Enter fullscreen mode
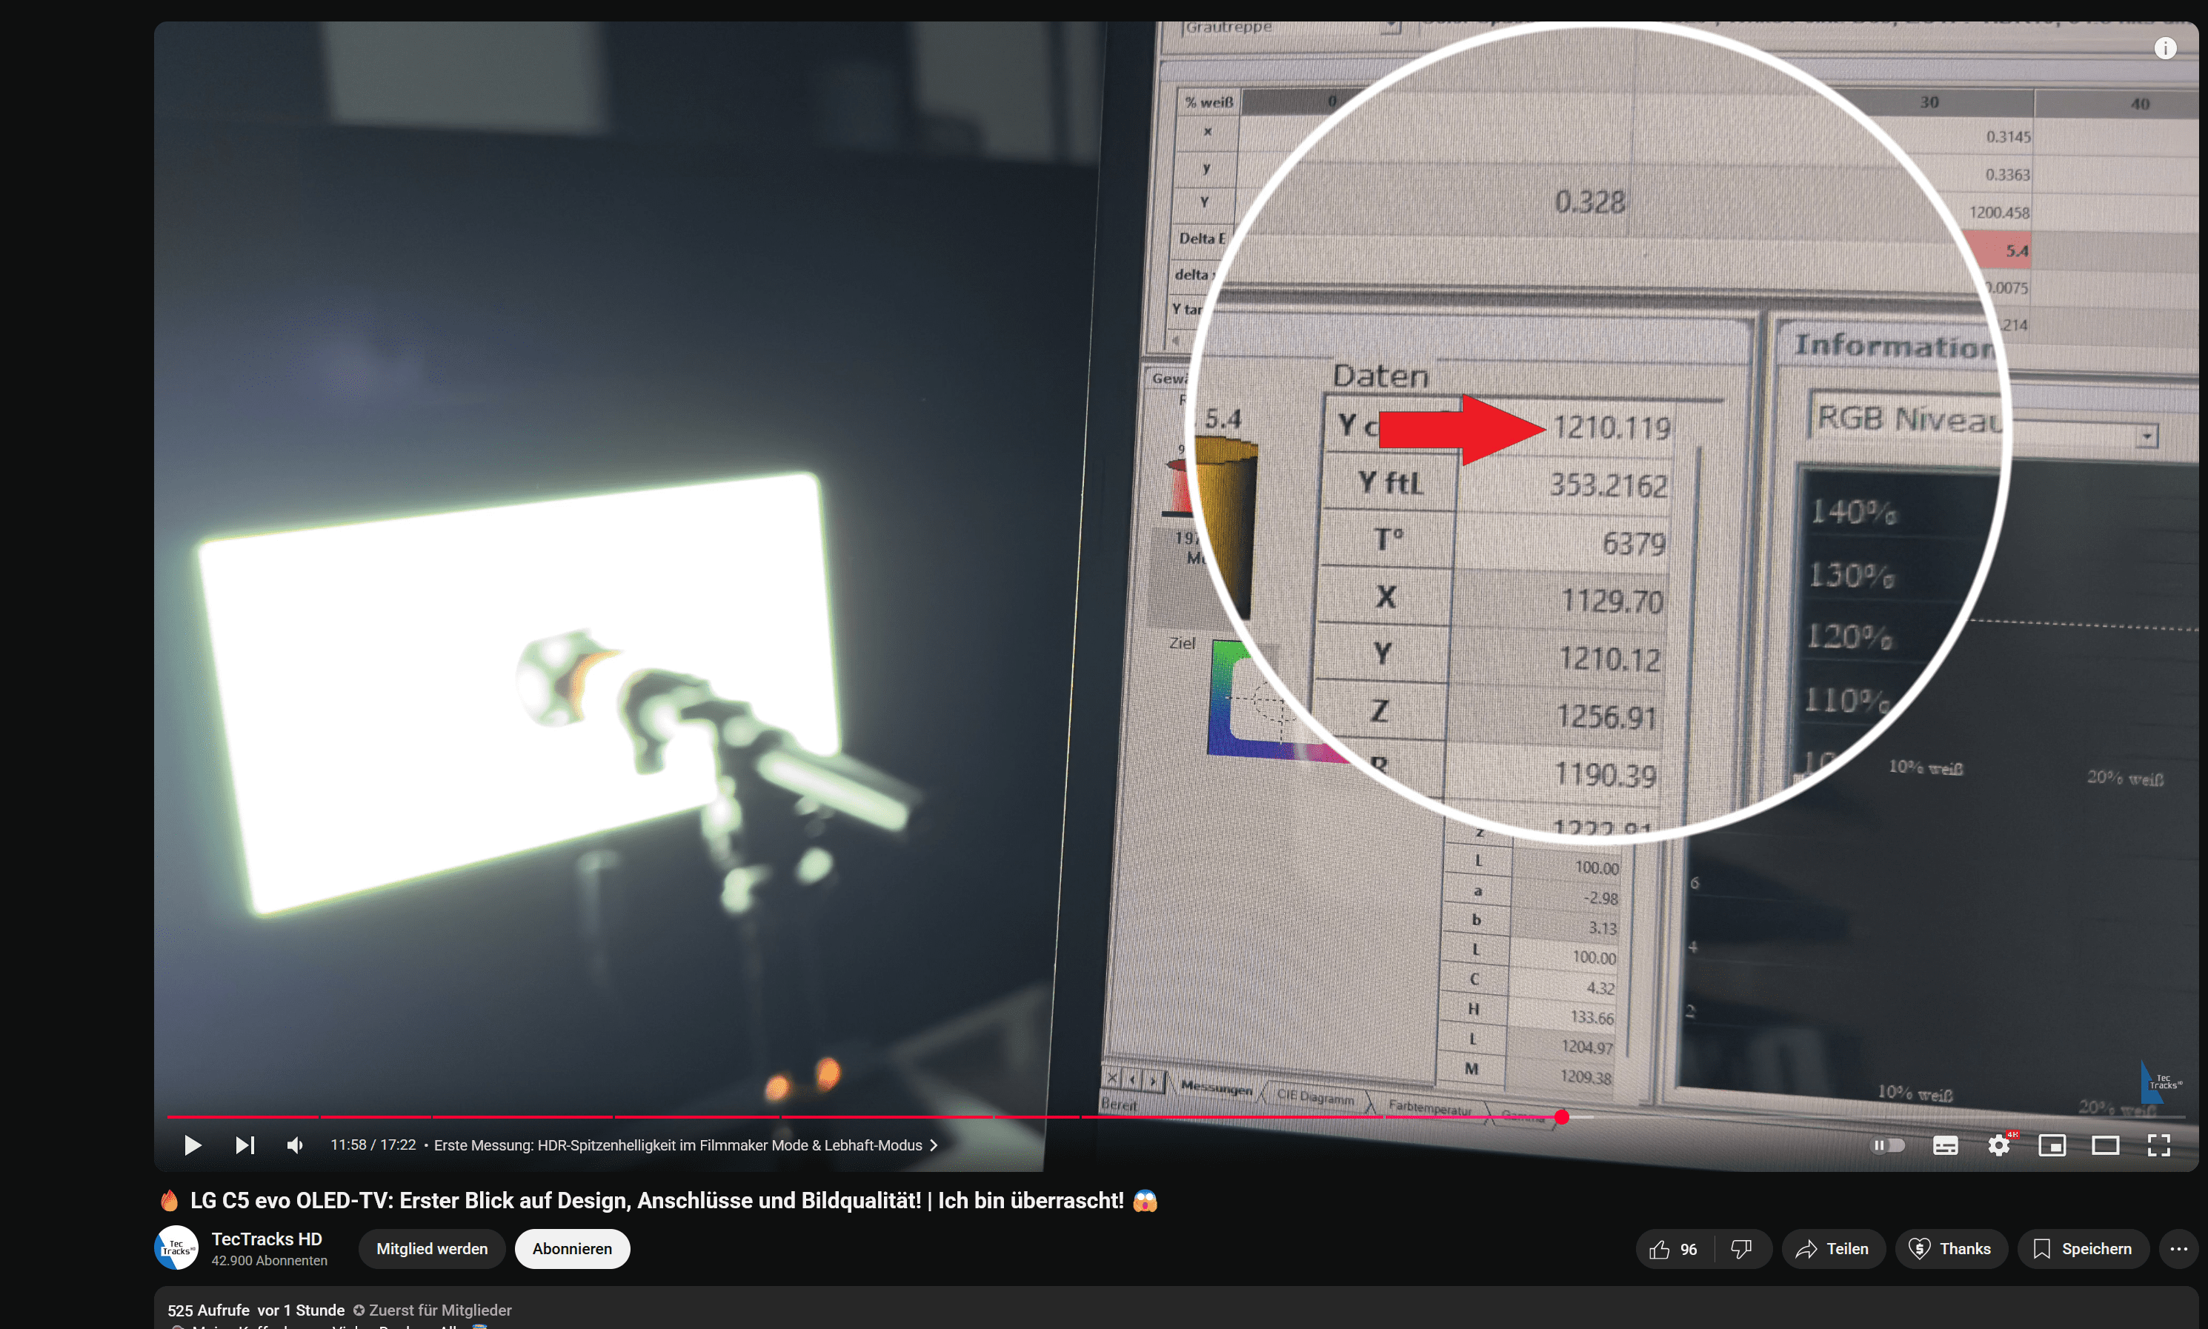This screenshot has width=2208, height=1329. tap(2159, 1145)
